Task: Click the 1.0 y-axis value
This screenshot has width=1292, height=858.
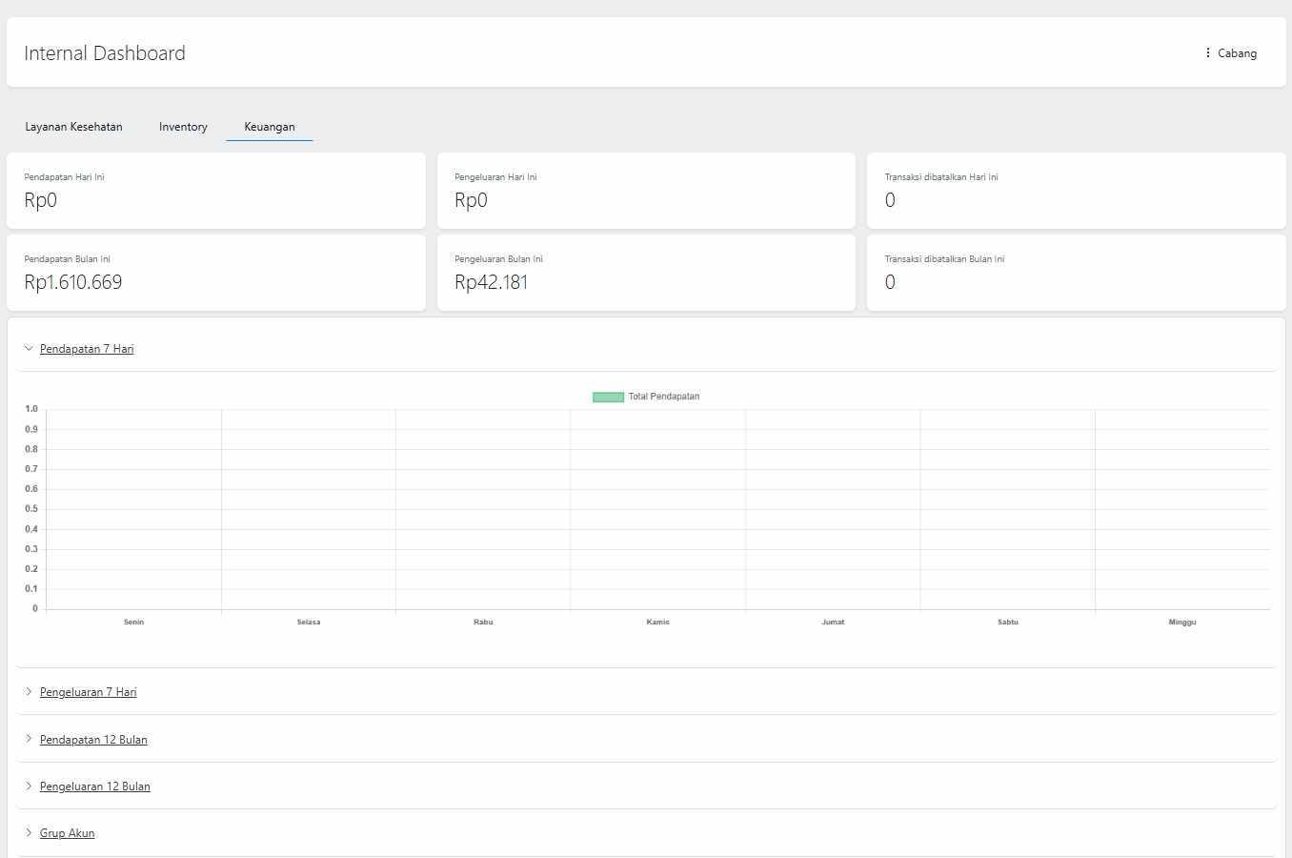Action: [x=31, y=409]
